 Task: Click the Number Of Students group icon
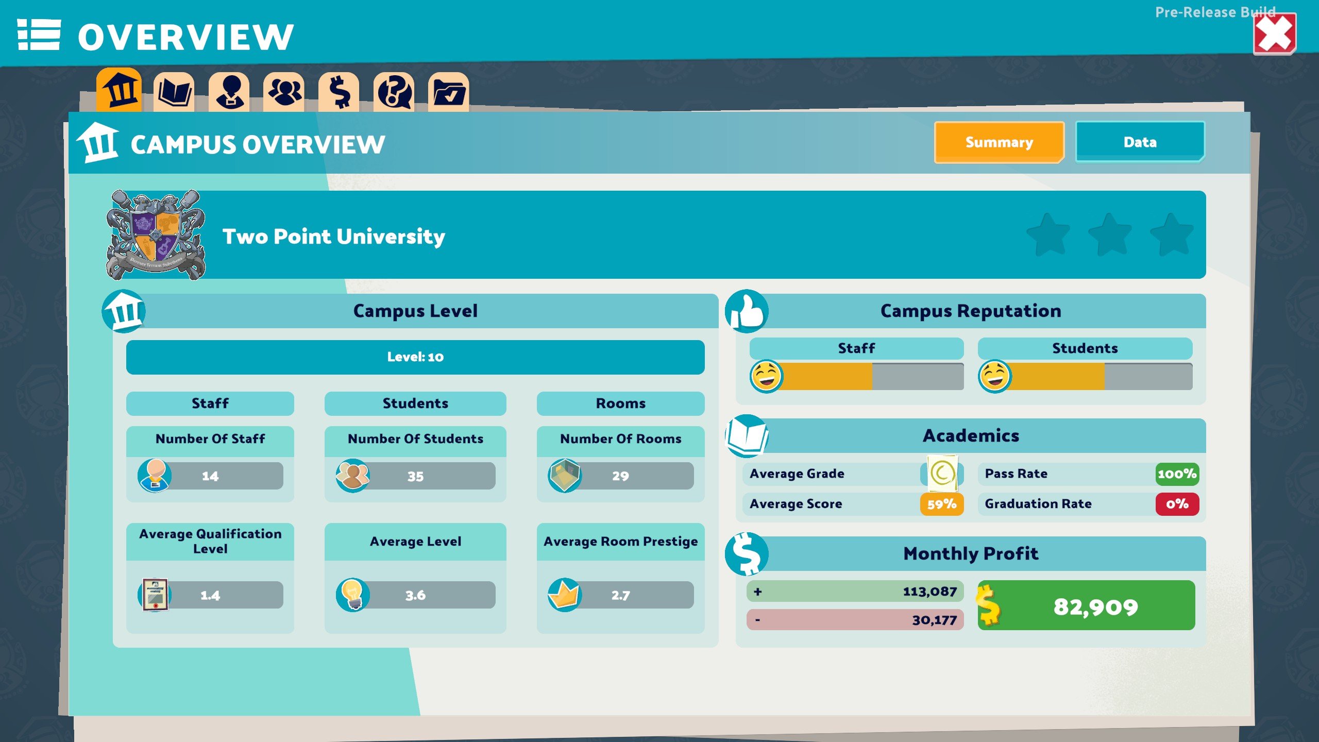[353, 476]
